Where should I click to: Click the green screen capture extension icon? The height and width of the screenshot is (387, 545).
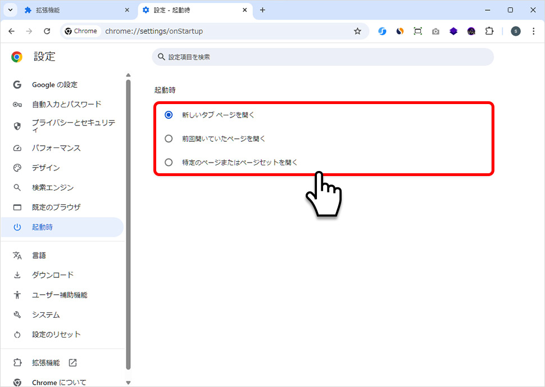(417, 31)
